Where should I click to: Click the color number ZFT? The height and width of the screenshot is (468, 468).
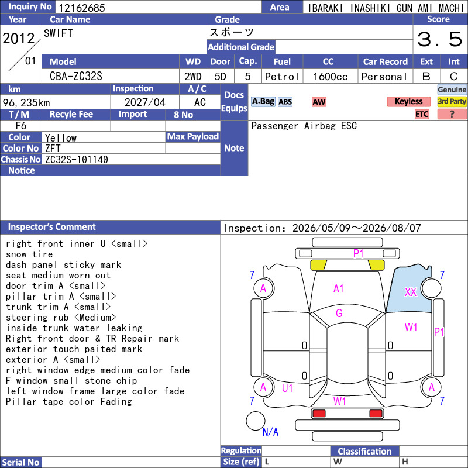point(53,149)
